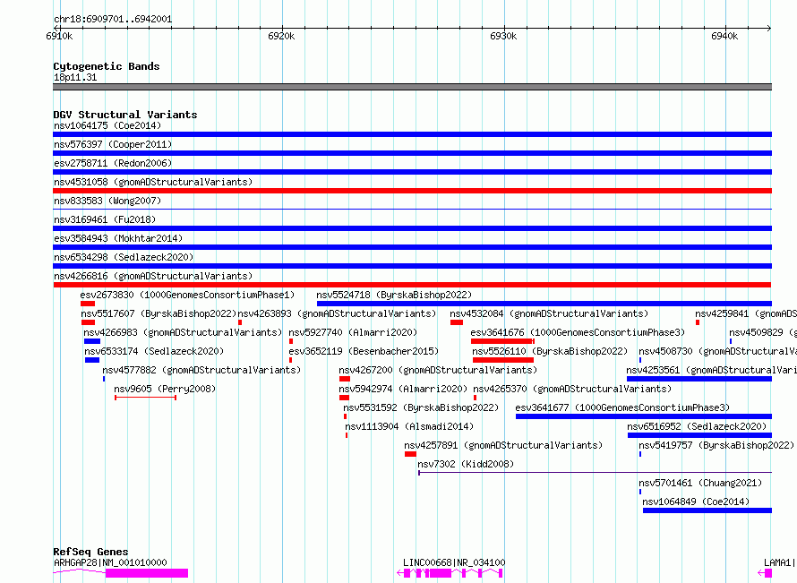This screenshot has height=583, width=797.
Task: Open the esv2758711 (Redon2006) variant
Action: [113, 163]
